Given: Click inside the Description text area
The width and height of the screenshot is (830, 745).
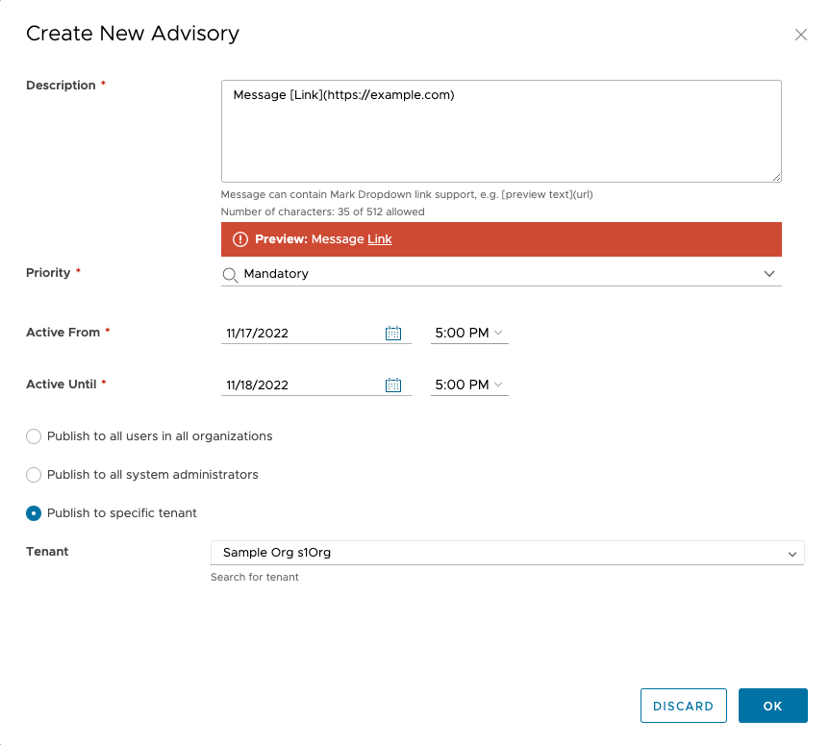Looking at the screenshot, I should click(500, 135).
